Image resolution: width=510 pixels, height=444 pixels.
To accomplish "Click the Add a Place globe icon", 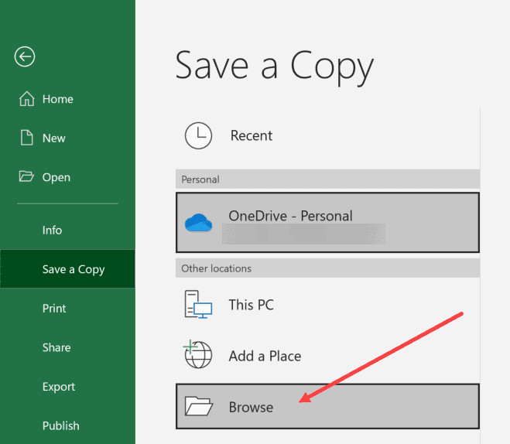I will (197, 356).
